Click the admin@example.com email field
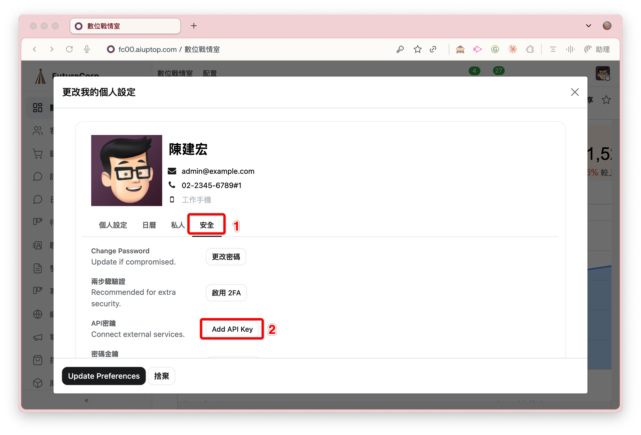The width and height of the screenshot is (641, 435). point(218,171)
